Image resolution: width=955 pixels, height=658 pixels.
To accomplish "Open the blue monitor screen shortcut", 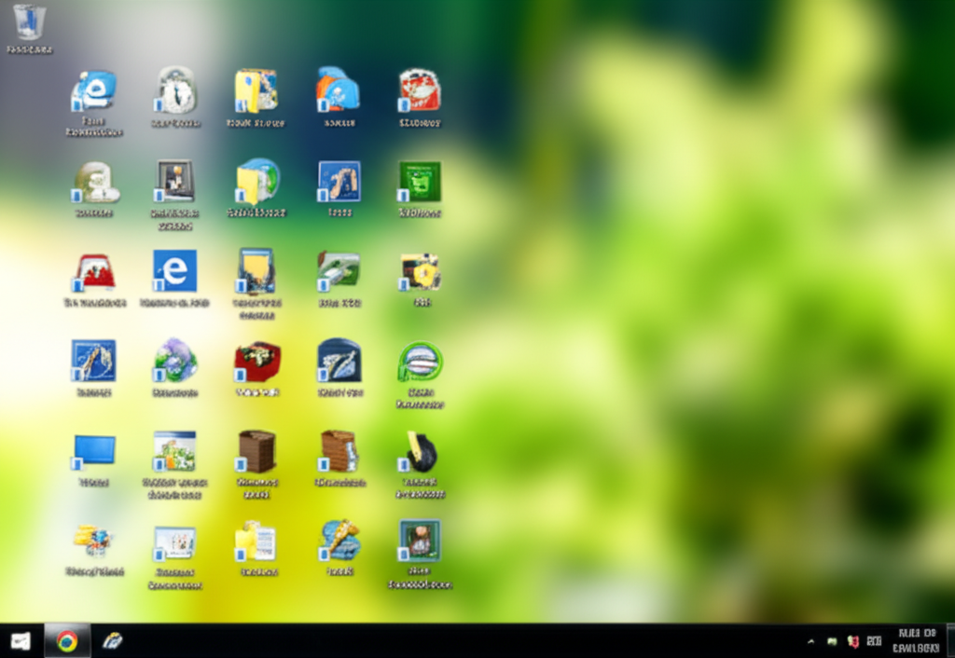I will [94, 450].
